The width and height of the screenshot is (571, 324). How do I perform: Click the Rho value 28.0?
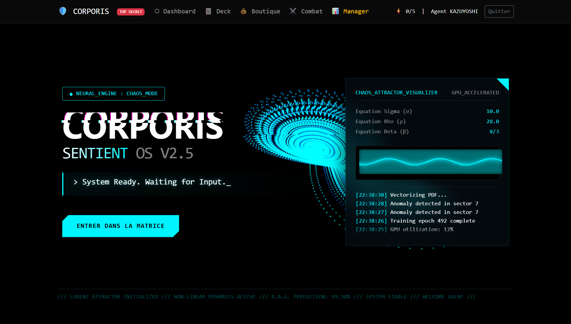(x=493, y=121)
